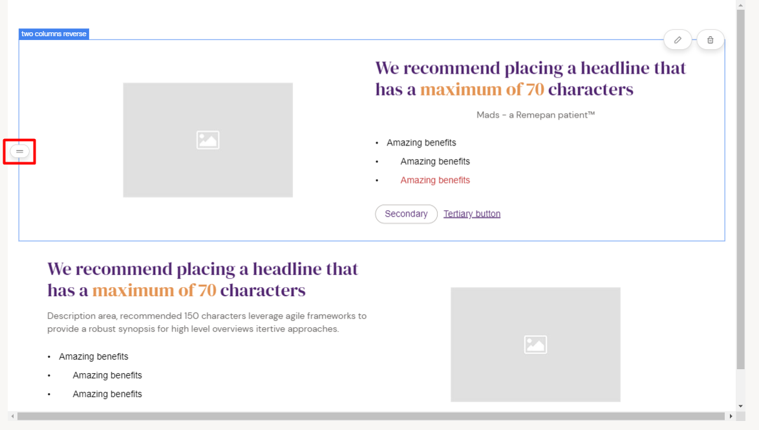Viewport: 759px width, 430px height.
Task: Open the Tertiary button link
Action: [472, 214]
